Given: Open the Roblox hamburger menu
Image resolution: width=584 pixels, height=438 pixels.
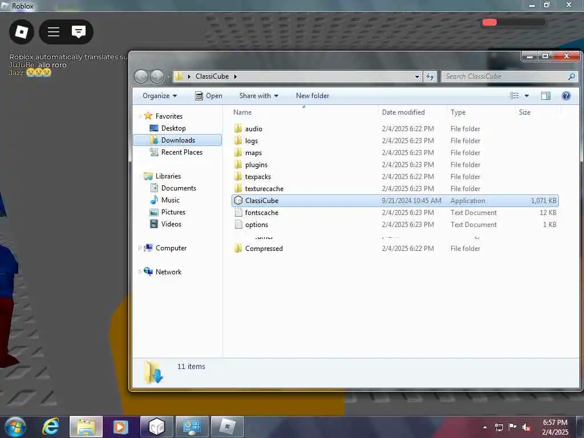Looking at the screenshot, I should (x=54, y=32).
